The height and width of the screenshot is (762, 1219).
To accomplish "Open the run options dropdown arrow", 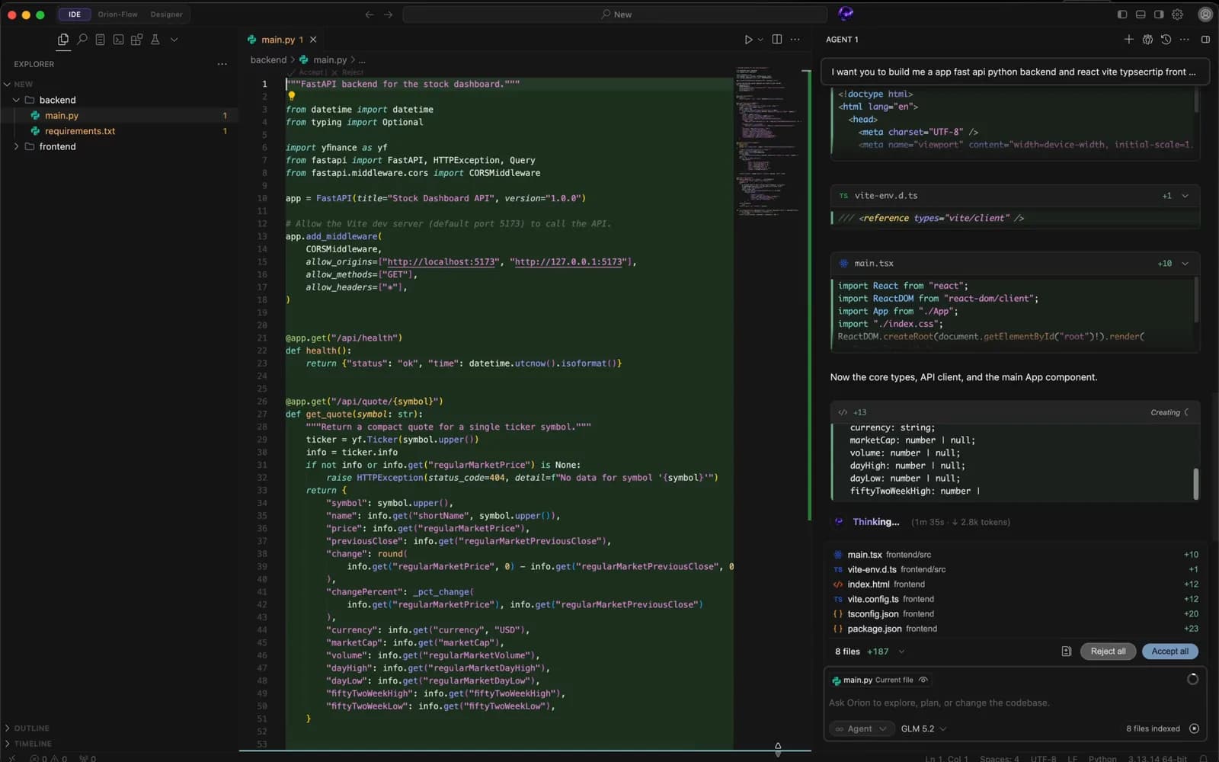I will point(760,40).
